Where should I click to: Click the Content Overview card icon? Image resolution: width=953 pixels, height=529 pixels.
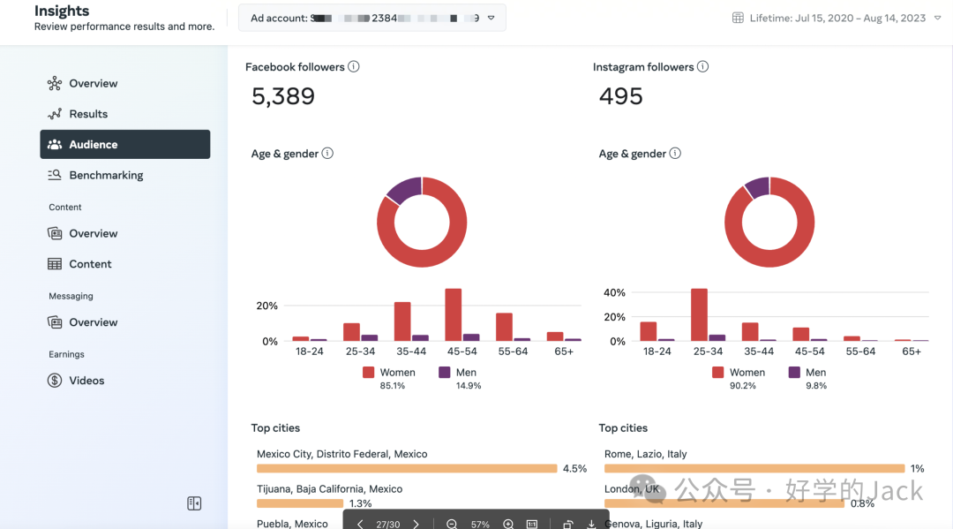click(x=55, y=233)
